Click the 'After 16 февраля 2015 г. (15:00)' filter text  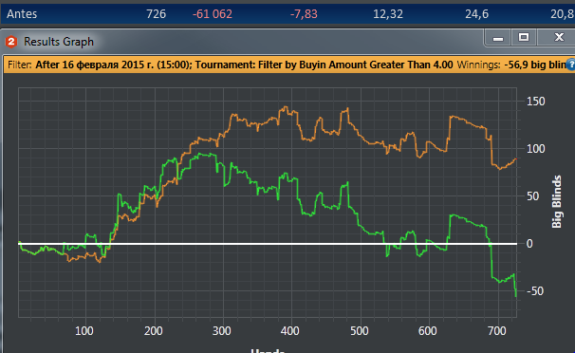113,65
